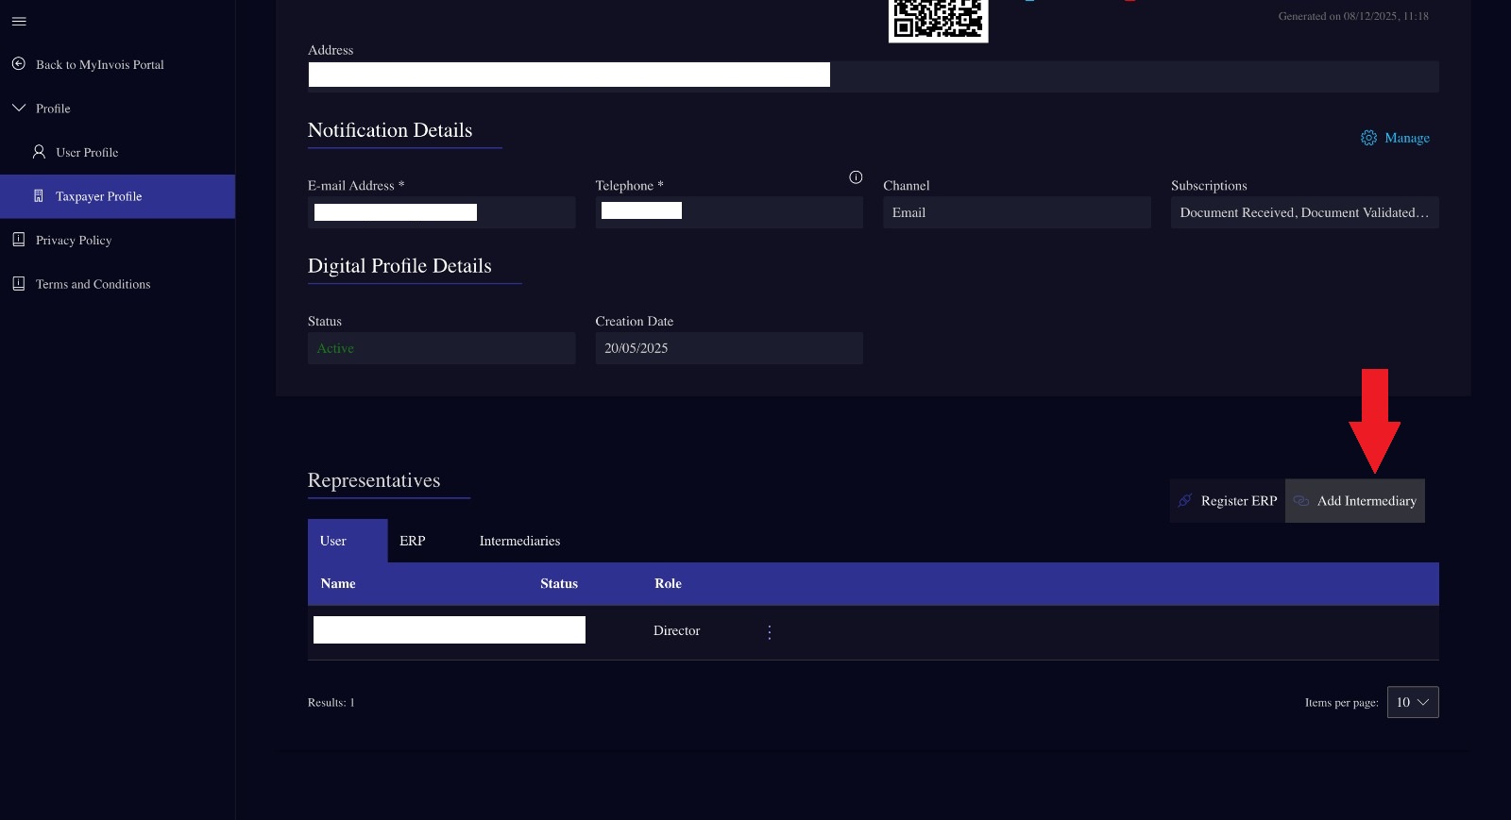
Task: Select the User tab
Action: (333, 541)
